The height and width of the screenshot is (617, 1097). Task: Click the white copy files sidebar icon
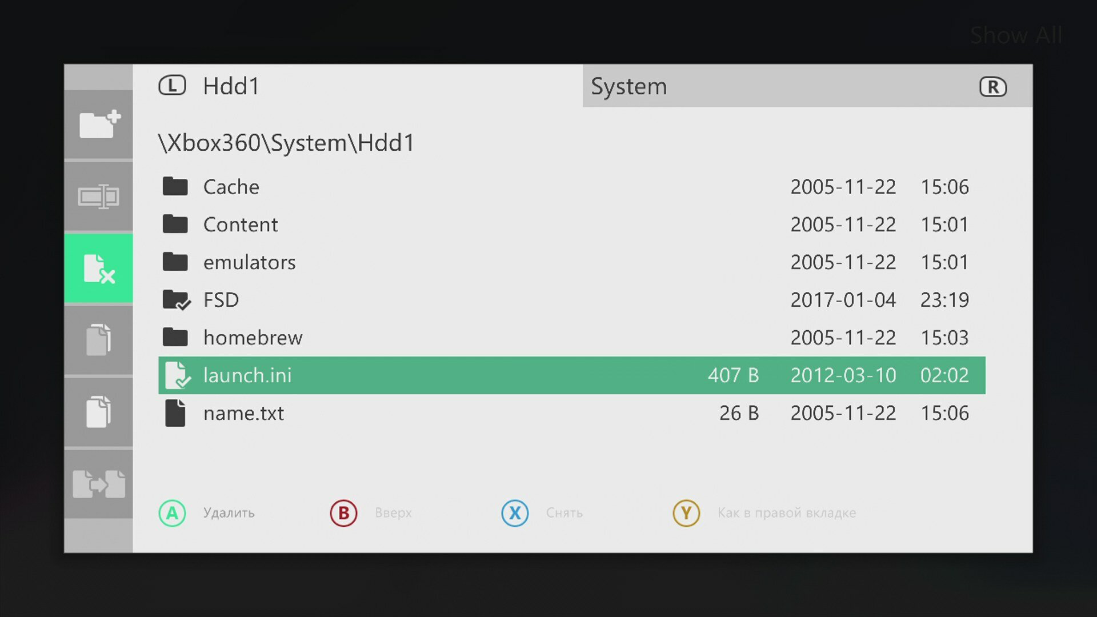[99, 411]
